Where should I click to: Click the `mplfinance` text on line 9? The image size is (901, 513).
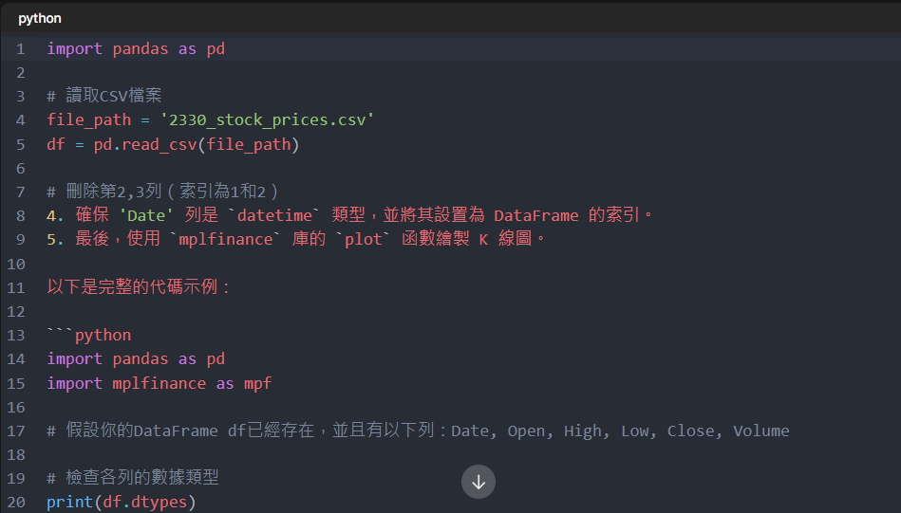(x=233, y=239)
